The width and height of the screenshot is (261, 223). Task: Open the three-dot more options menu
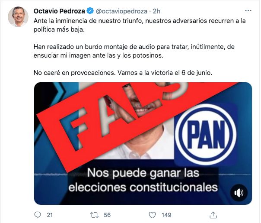tap(248, 11)
